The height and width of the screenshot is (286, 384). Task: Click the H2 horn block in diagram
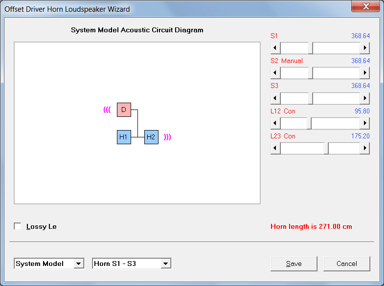[151, 137]
